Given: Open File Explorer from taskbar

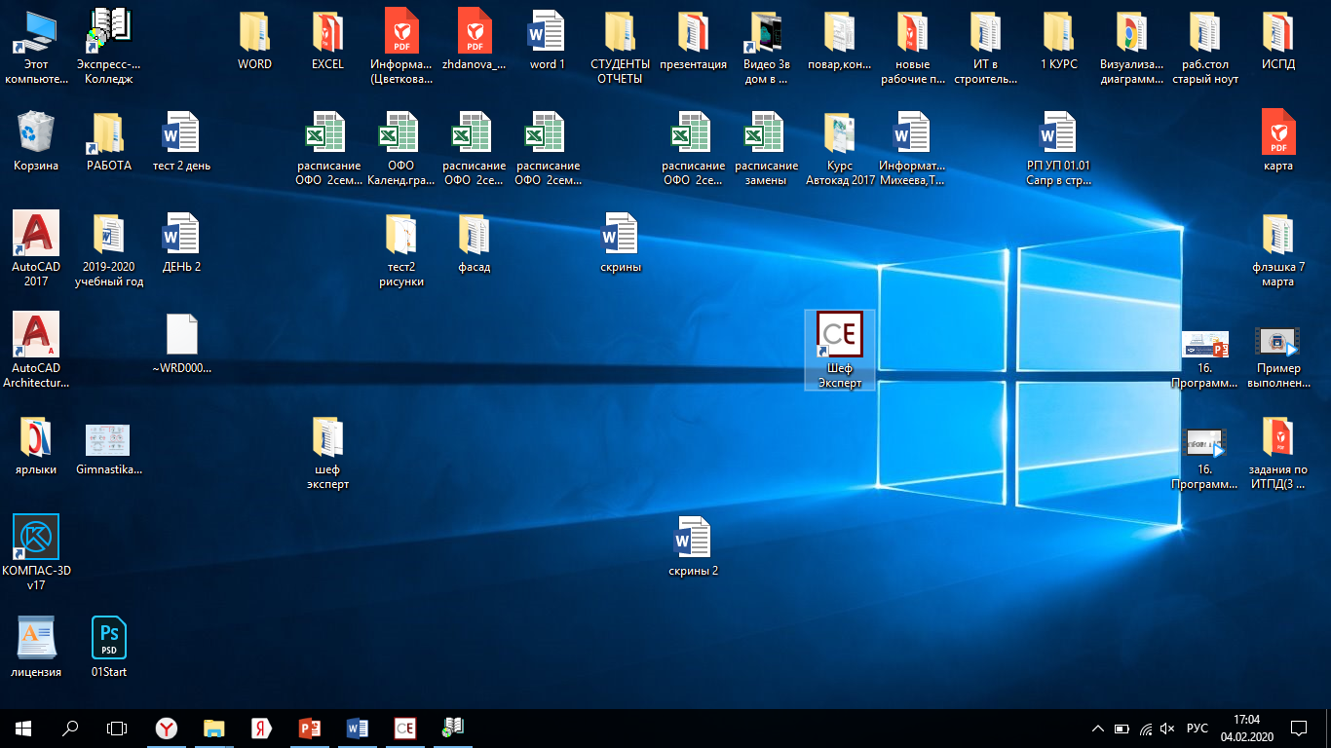Looking at the screenshot, I should tap(214, 729).
